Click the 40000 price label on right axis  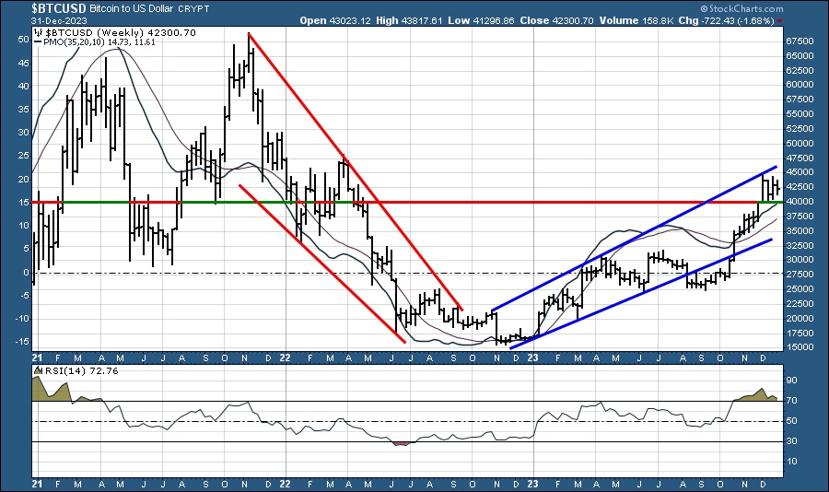coord(800,202)
